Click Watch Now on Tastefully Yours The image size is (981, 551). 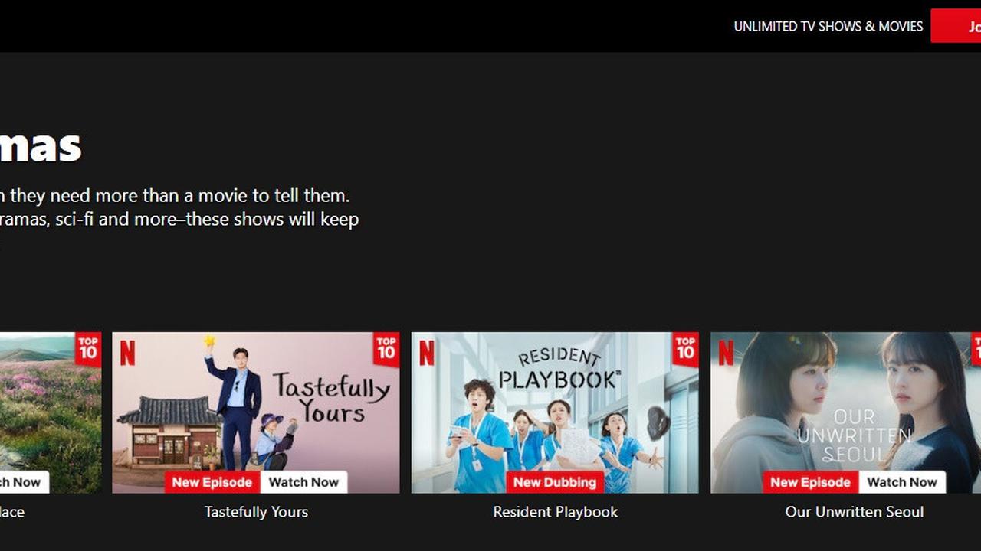click(303, 482)
